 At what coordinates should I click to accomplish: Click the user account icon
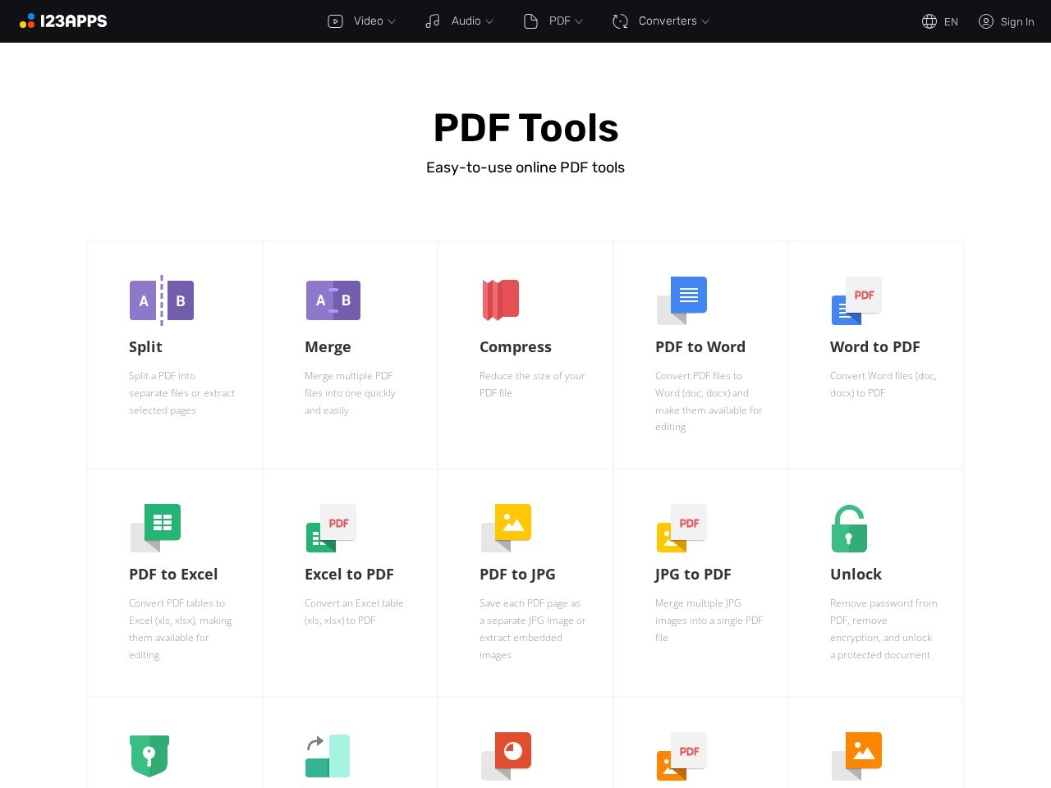[x=986, y=21]
